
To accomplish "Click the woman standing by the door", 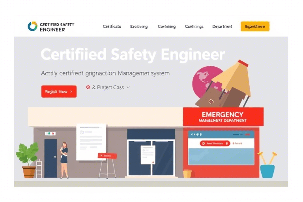I will click(64, 160).
